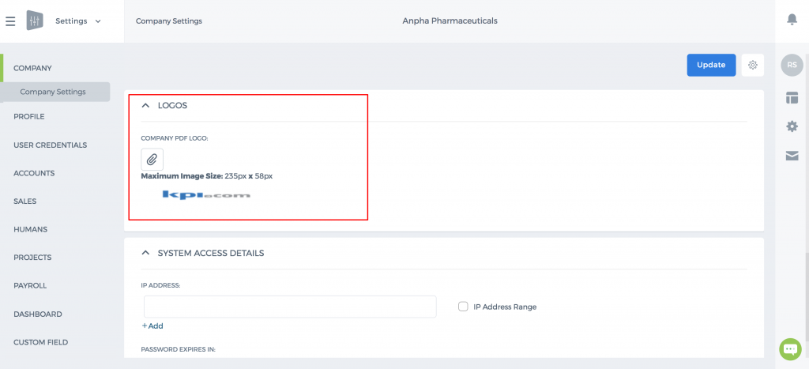809x369 pixels.
Task: Enable the IP Address Range checkbox
Action: click(x=463, y=307)
